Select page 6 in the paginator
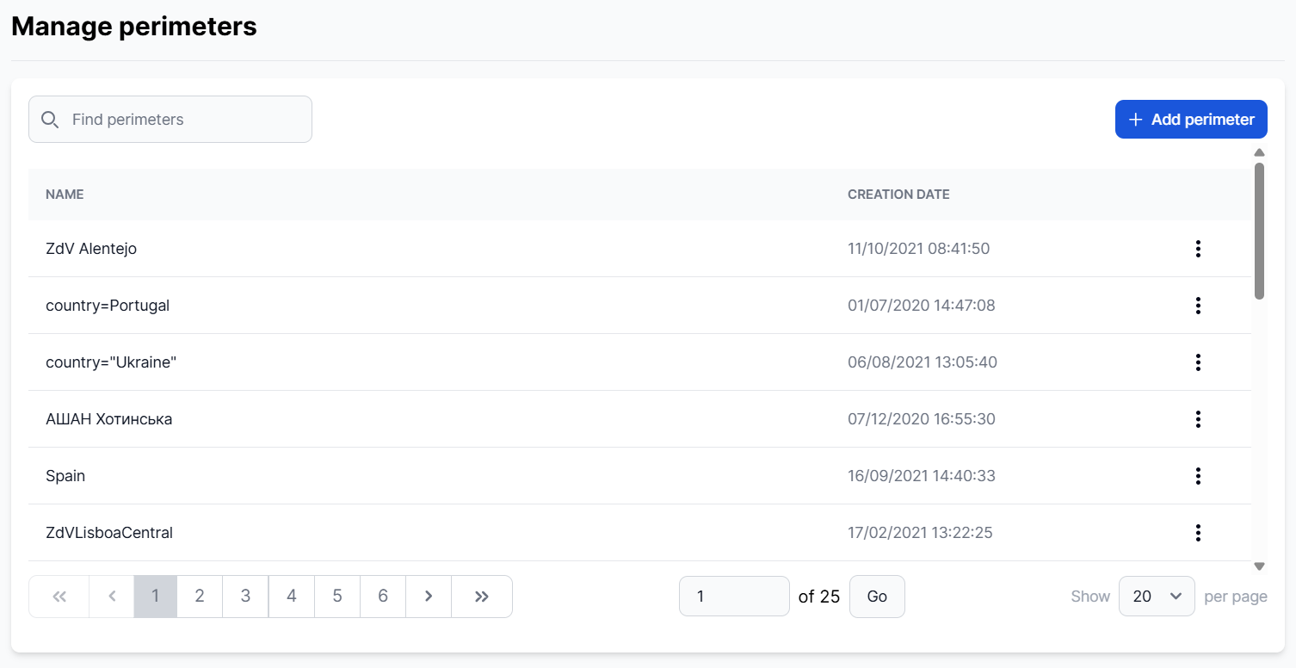1296x668 pixels. click(x=383, y=597)
